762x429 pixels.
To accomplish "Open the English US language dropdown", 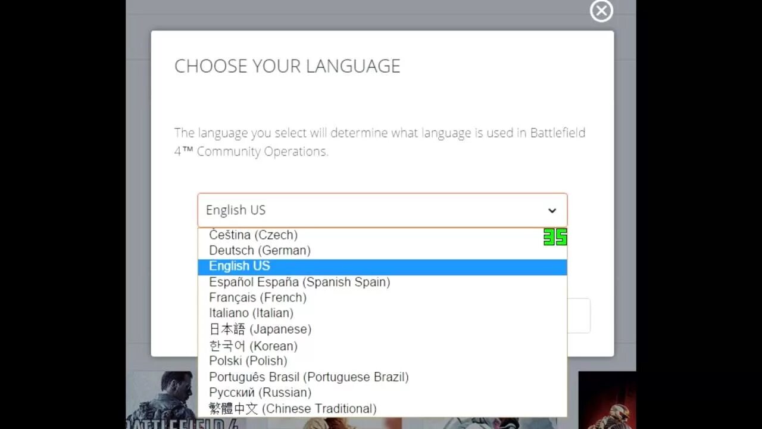I will 382,210.
